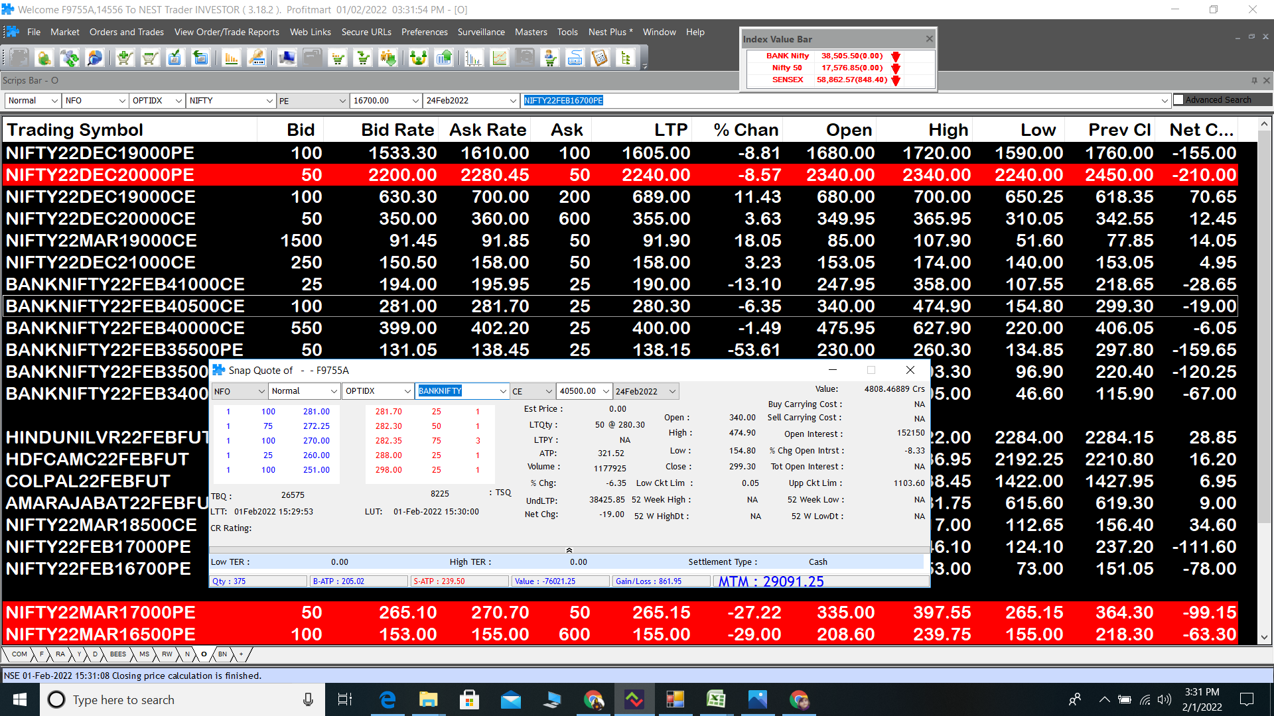Image resolution: width=1274 pixels, height=716 pixels.
Task: Expand the NFO exchange dropdown in Scrips Bar
Action: pyautogui.click(x=122, y=101)
